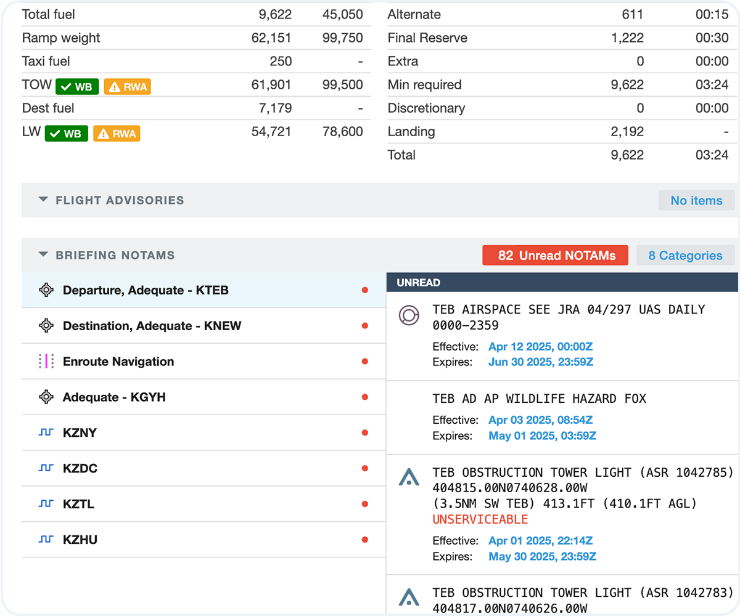Open the 8 Categories filter

point(686,255)
